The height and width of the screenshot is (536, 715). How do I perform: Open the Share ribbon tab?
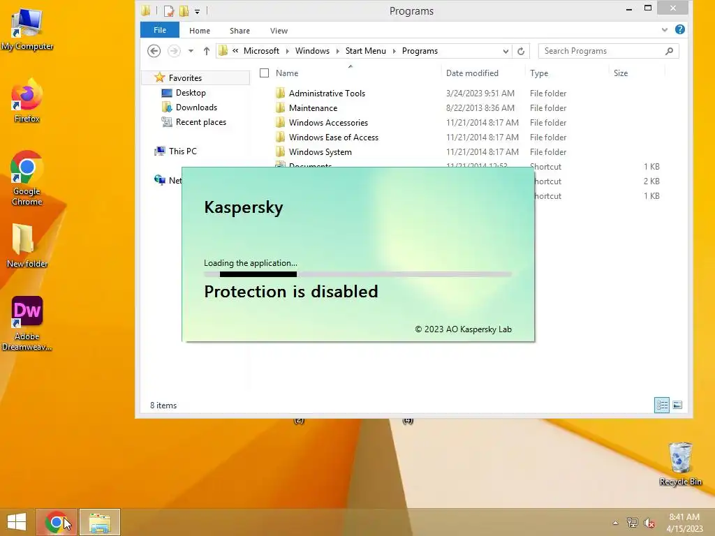240,31
